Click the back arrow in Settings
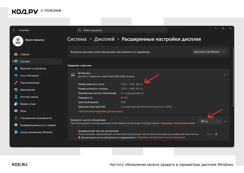244x173 pixels. (14, 30)
